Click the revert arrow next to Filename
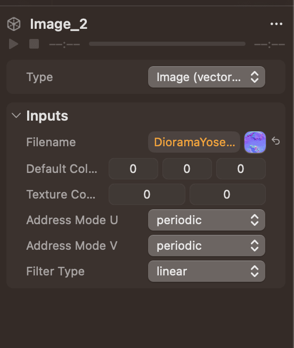This screenshot has width=294, height=348. (276, 141)
